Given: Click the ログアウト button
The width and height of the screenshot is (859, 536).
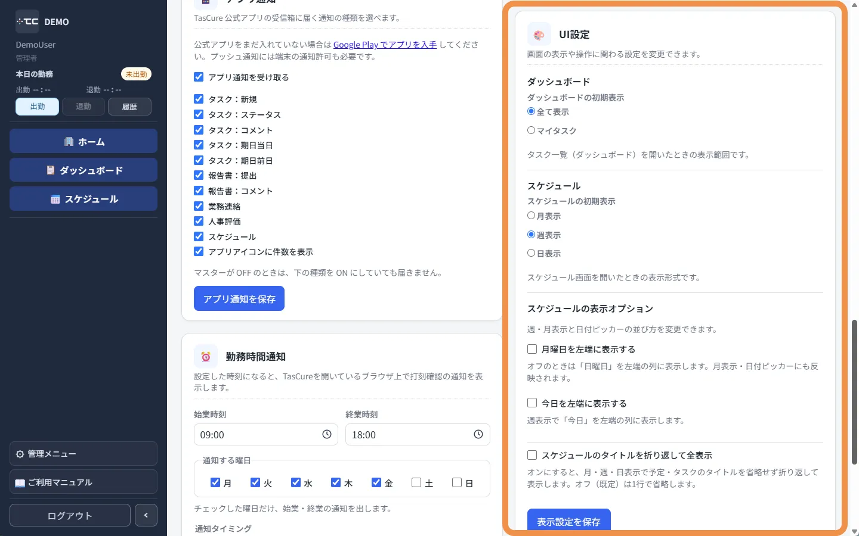Looking at the screenshot, I should [70, 515].
